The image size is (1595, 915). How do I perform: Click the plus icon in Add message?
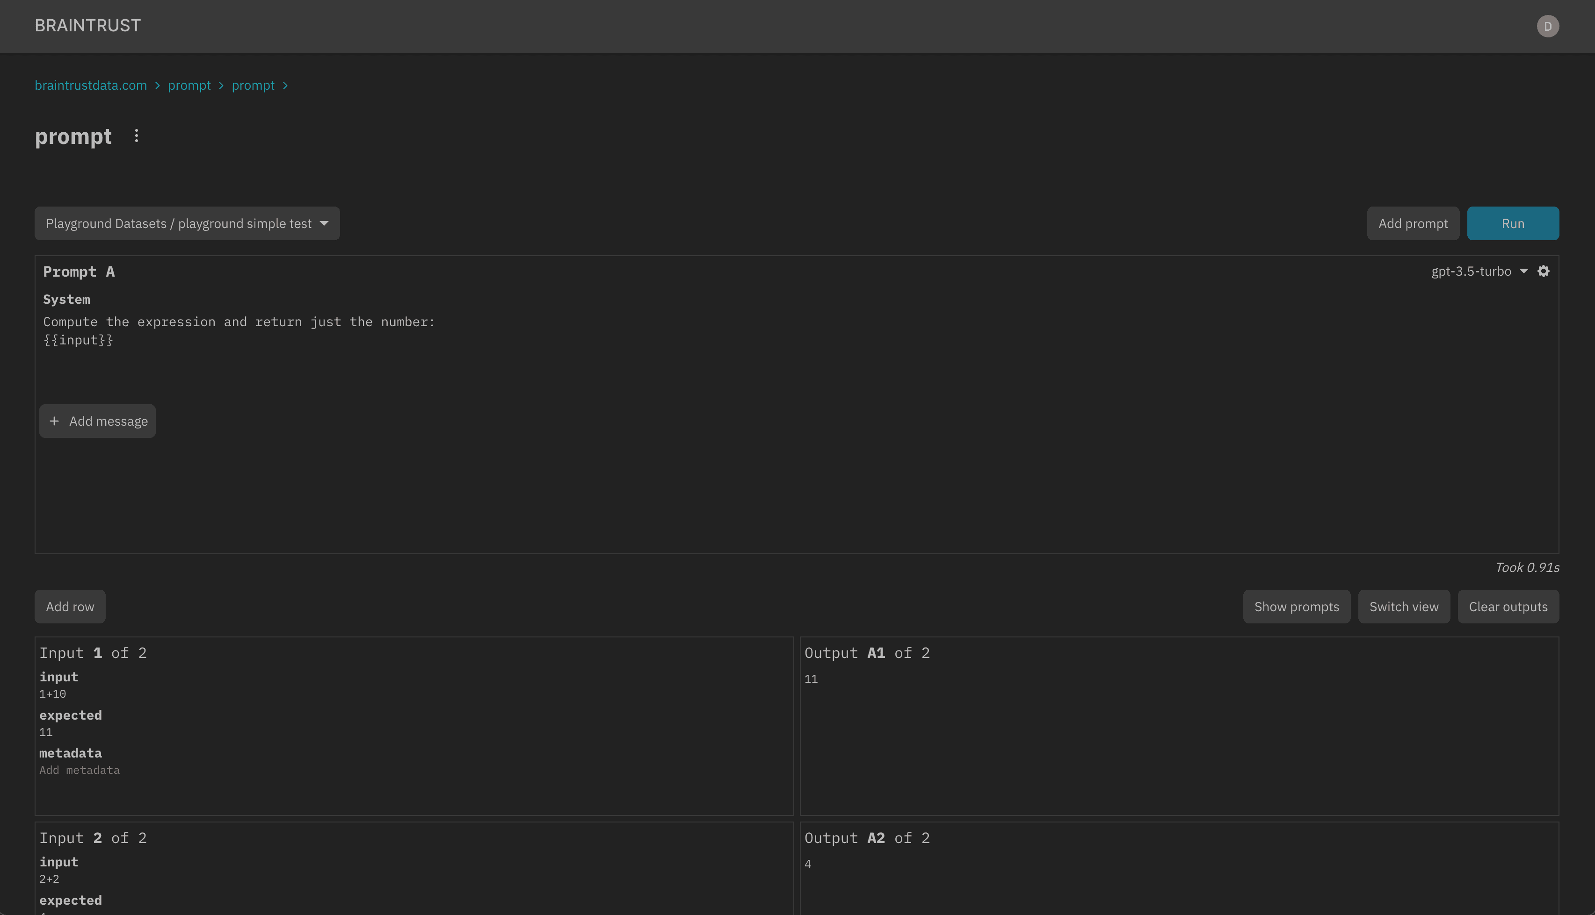(55, 421)
